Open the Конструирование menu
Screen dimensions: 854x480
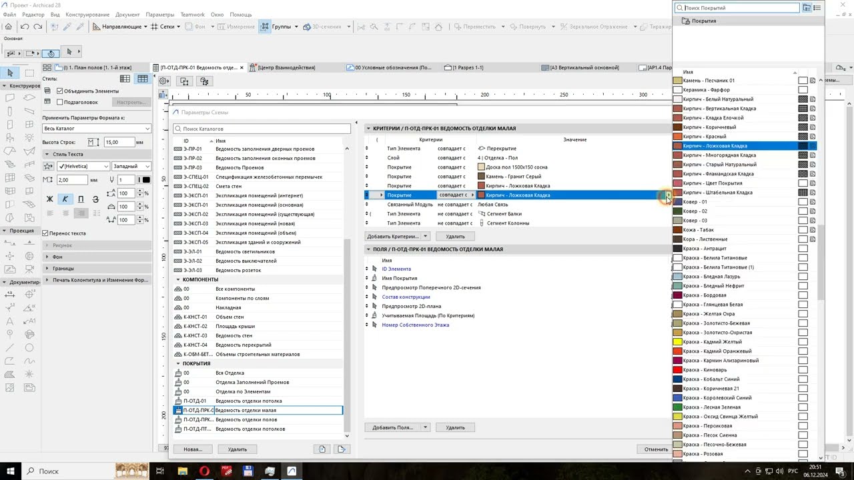coord(87,14)
